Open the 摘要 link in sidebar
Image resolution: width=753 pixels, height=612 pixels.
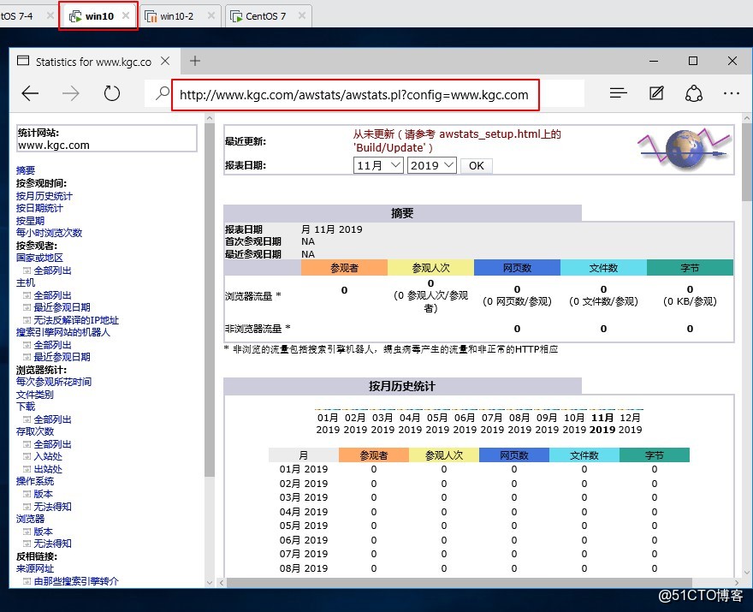26,170
